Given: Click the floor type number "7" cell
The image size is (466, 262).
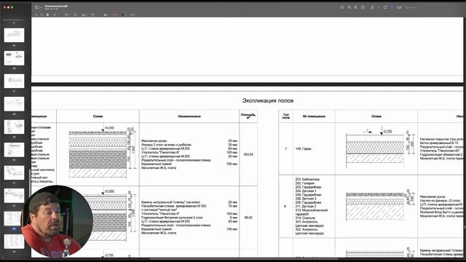Looking at the screenshot, I should (285, 148).
